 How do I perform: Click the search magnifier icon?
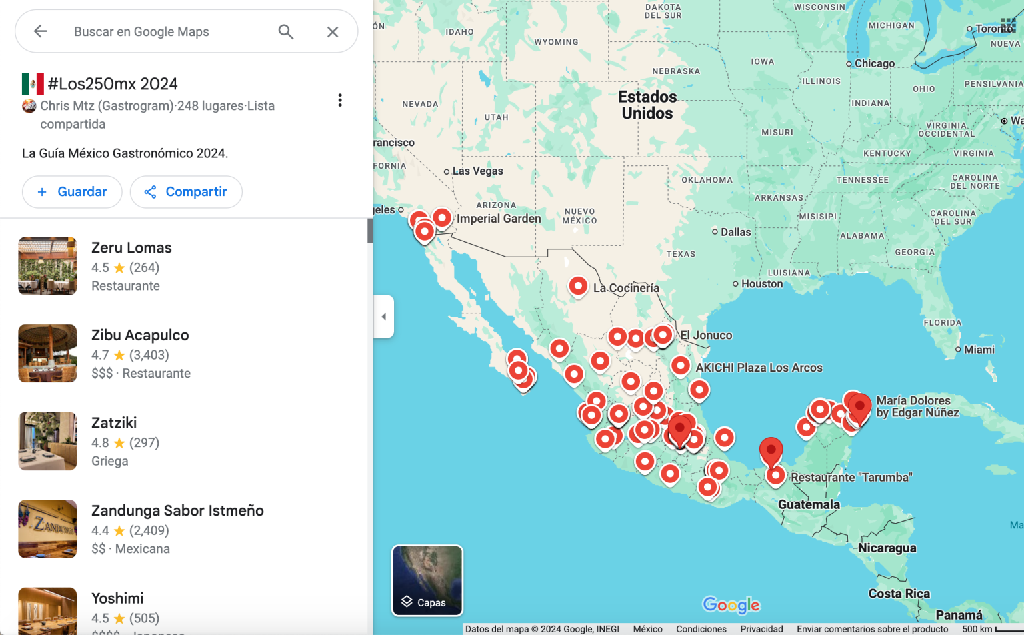click(x=286, y=31)
